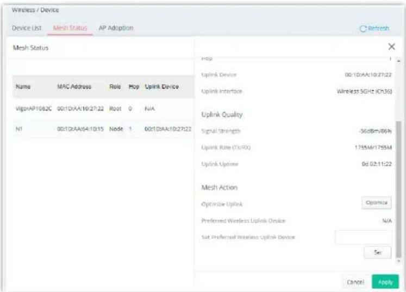This screenshot has height=292, width=406.
Task: Click the Uplink Interface label
Action: (x=222, y=91)
